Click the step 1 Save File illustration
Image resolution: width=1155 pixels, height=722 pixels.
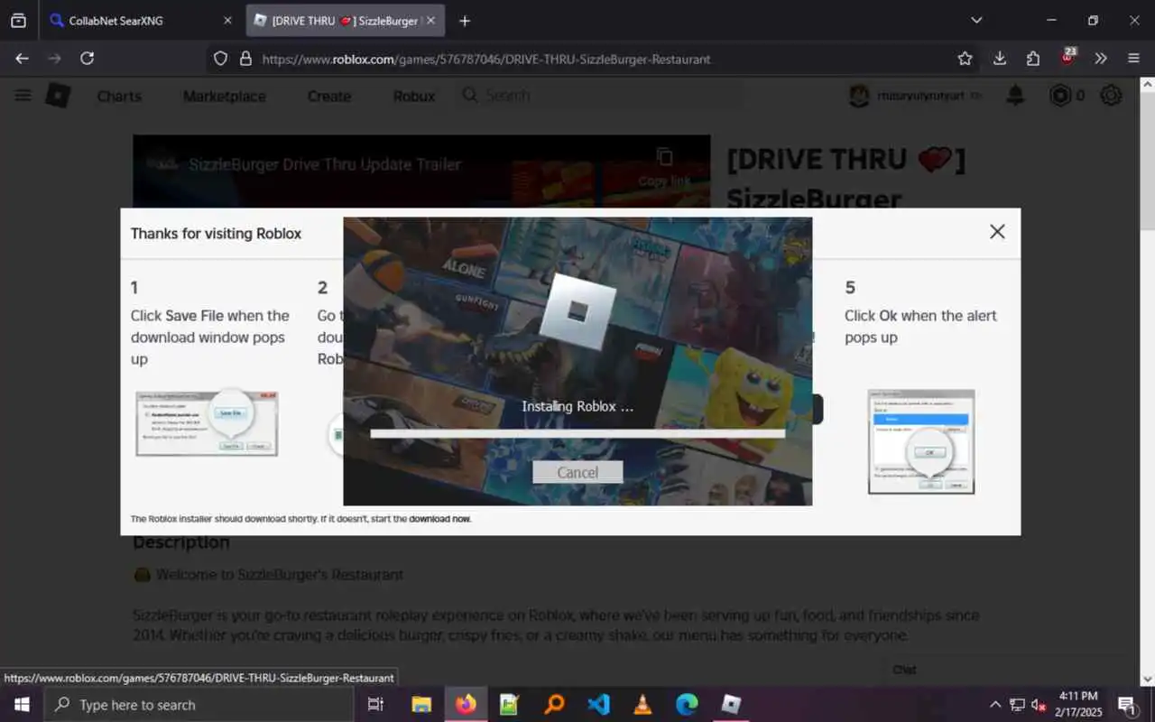tap(207, 422)
